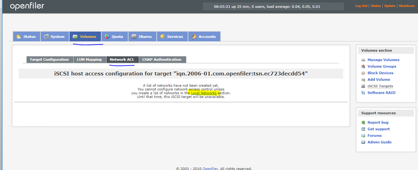Screen dimensions: 418x170
Task: Select the Network ACL sub-tab
Action: click(122, 59)
